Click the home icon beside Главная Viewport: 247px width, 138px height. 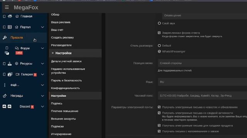10,16
